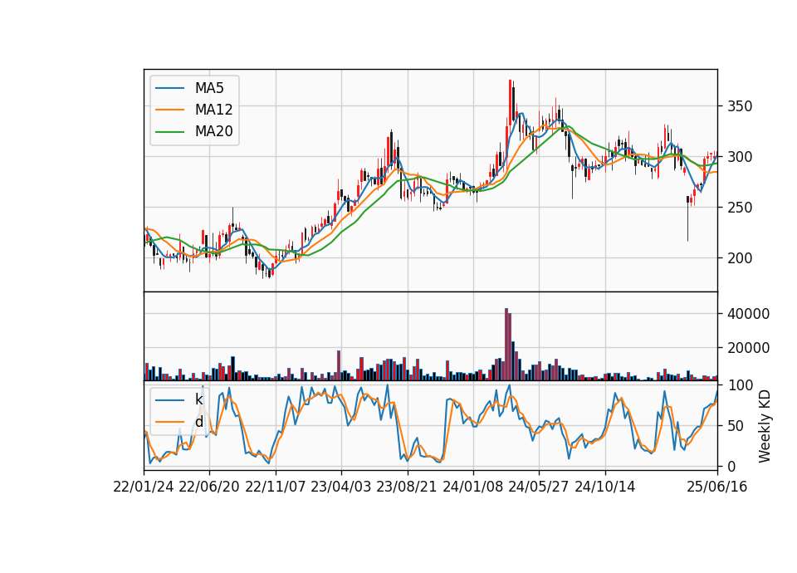Click the k legend label in KD panel
The height and width of the screenshot is (573, 797).
198,399
